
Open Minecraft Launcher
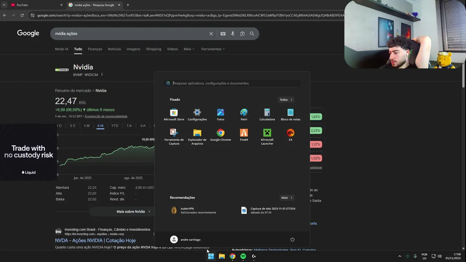pyautogui.click(x=267, y=137)
